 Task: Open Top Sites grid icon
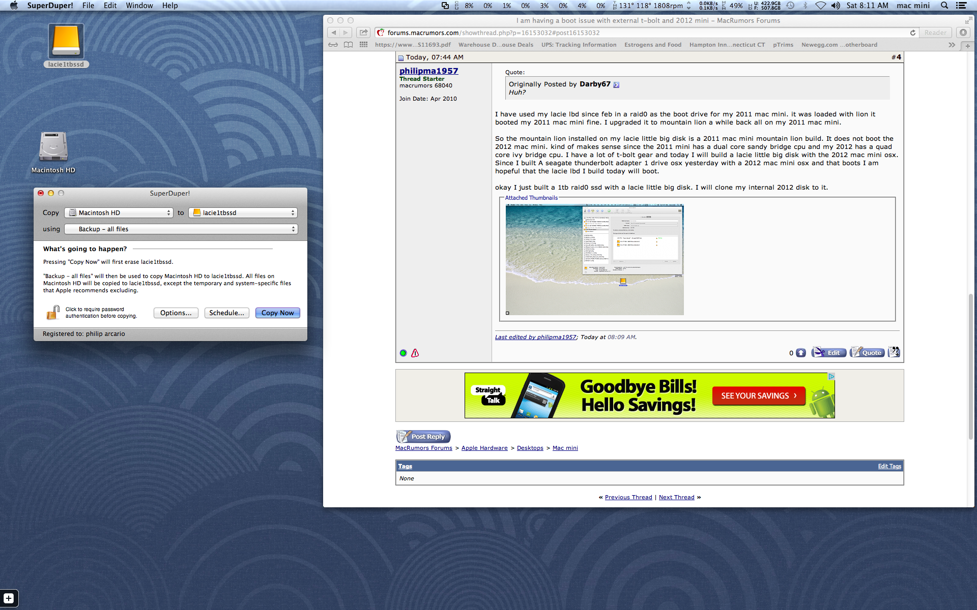click(x=363, y=45)
